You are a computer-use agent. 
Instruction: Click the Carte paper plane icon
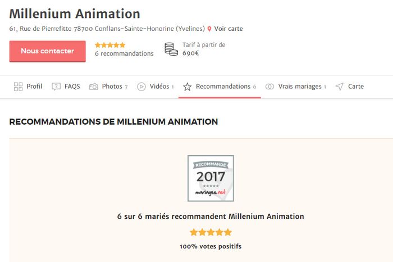pos(340,87)
